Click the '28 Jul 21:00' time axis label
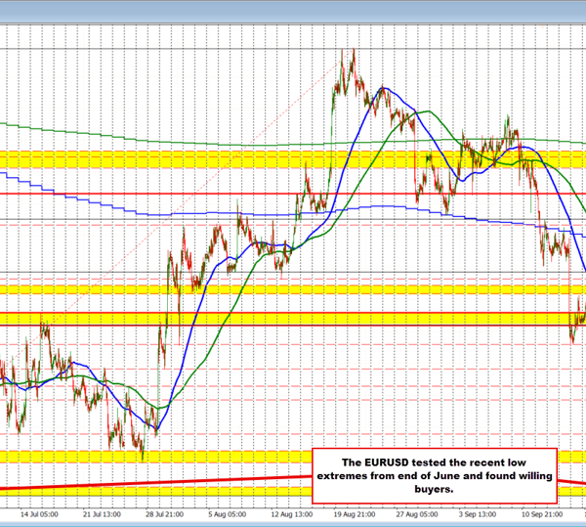Viewport: 586px width, 527px height. [x=164, y=514]
